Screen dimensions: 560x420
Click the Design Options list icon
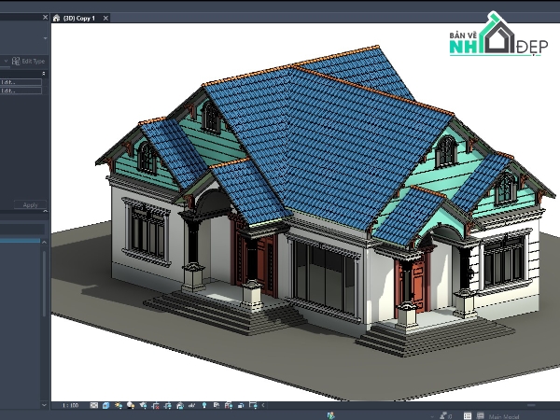[x=468, y=415]
